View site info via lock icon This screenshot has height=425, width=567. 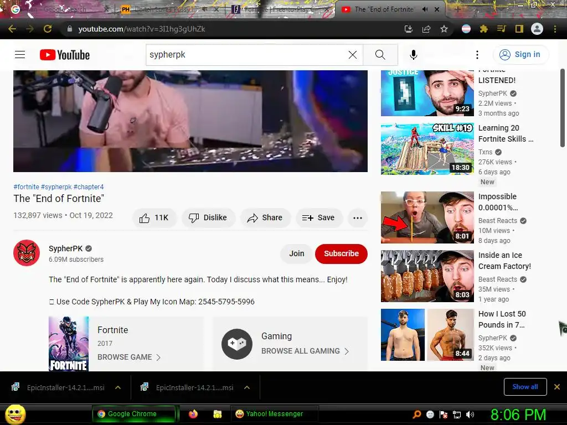pyautogui.click(x=70, y=29)
